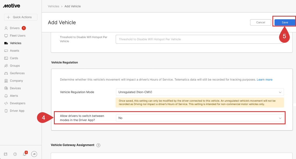Click Add Vehicle breadcrumb text
Image resolution: width=296 pixels, height=159 pixels.
tap(72, 6)
